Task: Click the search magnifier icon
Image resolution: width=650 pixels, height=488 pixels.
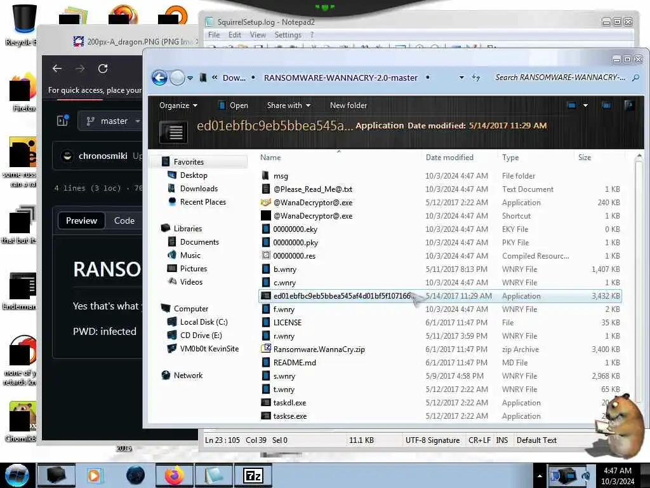Action: [635, 78]
